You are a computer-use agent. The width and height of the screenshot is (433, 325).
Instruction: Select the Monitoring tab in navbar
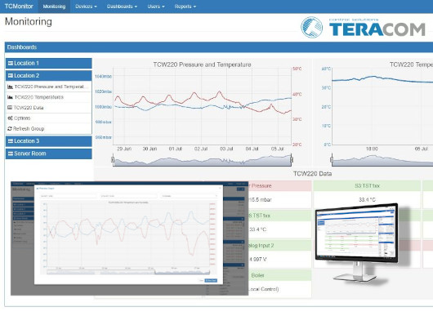[x=54, y=7]
